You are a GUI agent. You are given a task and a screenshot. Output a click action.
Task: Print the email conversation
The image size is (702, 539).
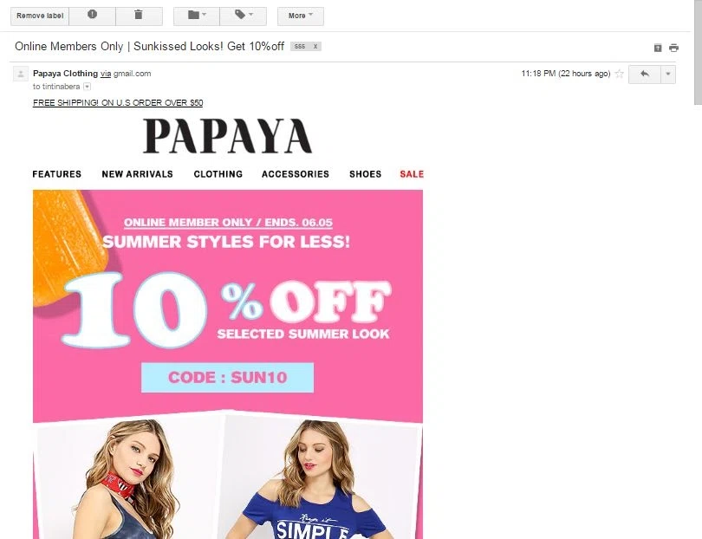(x=673, y=48)
